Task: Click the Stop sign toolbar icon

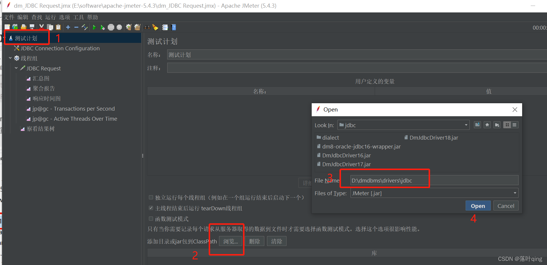Action: coord(111,27)
